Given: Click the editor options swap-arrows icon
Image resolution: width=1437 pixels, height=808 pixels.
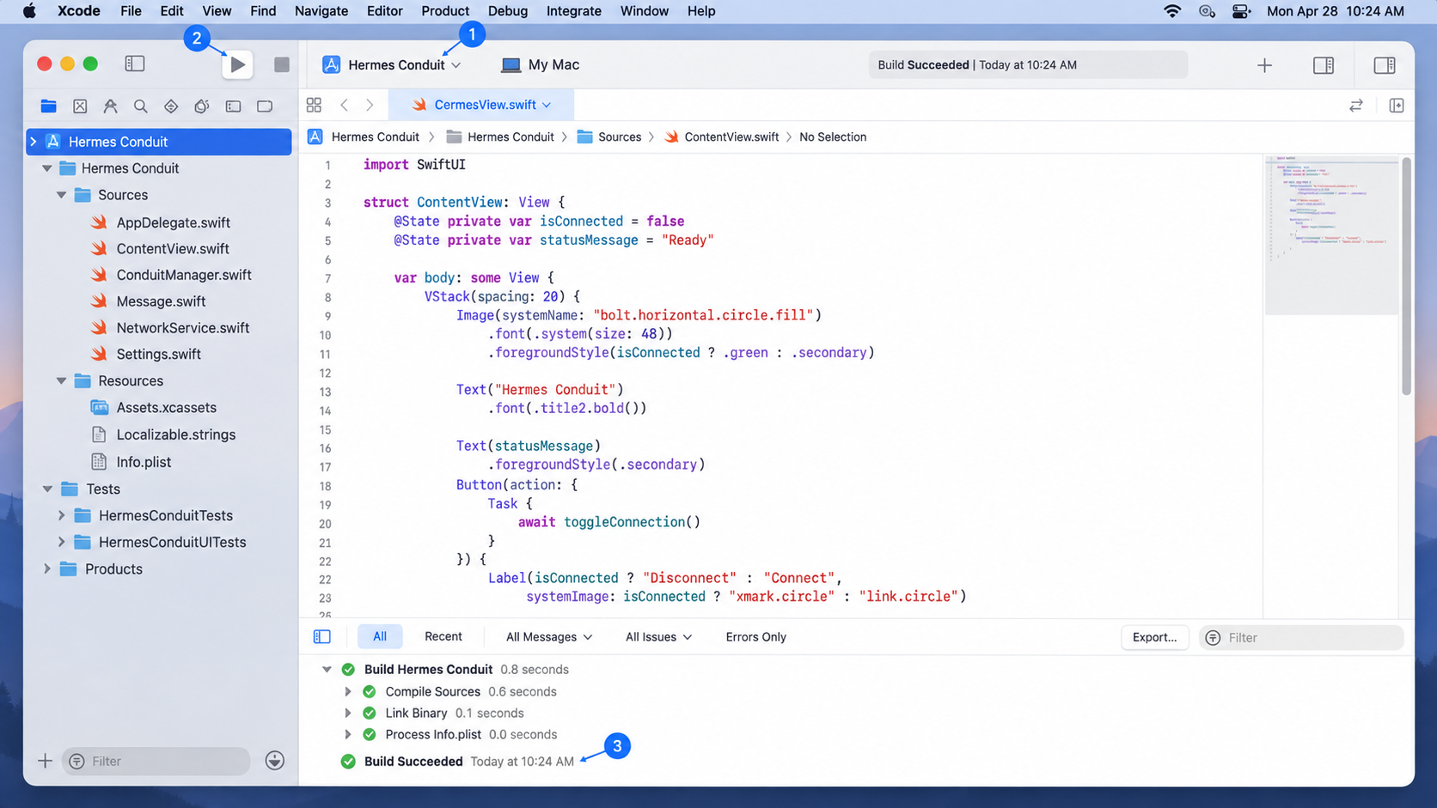Looking at the screenshot, I should click(x=1356, y=106).
